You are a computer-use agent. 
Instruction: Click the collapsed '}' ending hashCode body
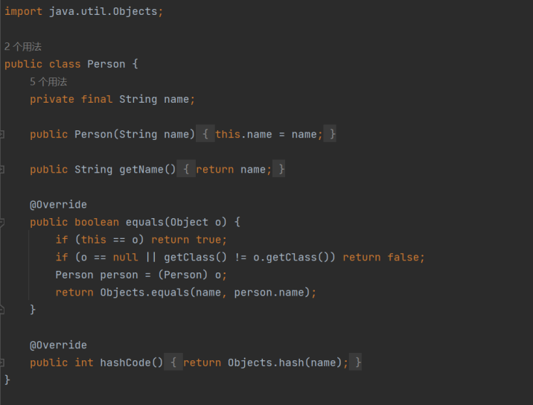358,363
